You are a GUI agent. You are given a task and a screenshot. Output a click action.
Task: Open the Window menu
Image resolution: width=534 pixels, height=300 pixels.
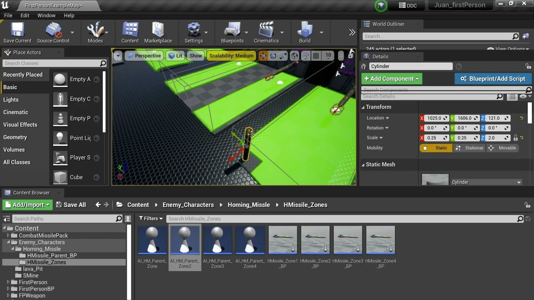pos(46,15)
